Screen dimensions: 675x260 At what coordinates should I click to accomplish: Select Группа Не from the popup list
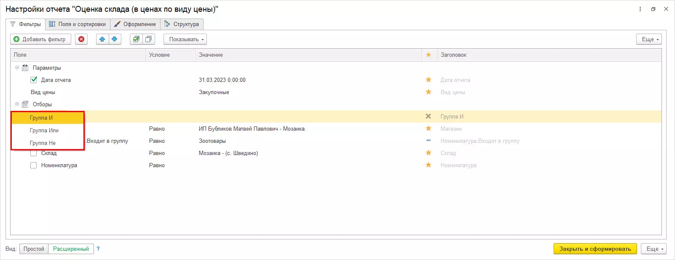click(x=48, y=143)
